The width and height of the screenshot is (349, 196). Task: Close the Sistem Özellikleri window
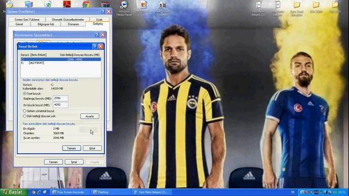109,11
